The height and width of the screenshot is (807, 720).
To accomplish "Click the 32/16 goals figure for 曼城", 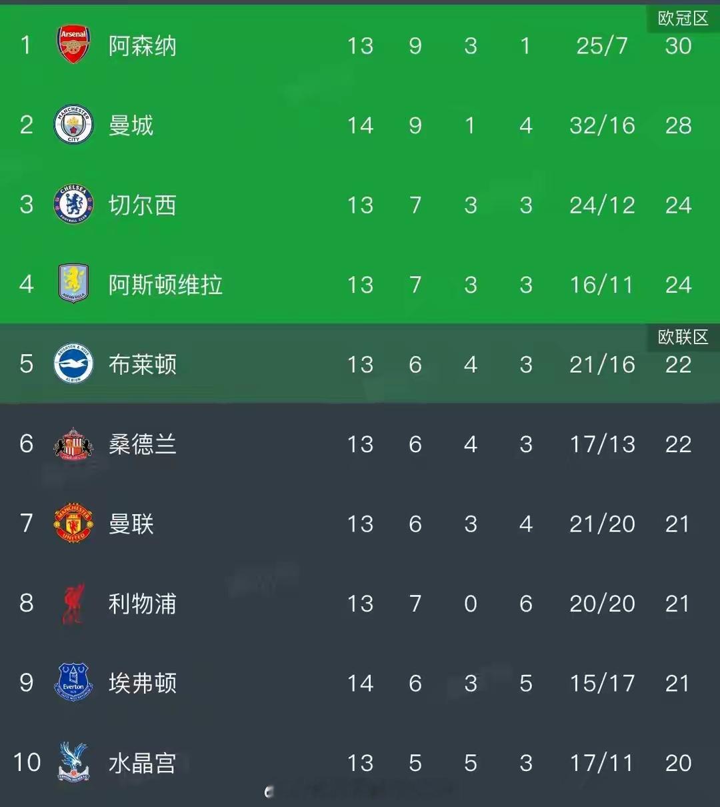I will pos(602,125).
